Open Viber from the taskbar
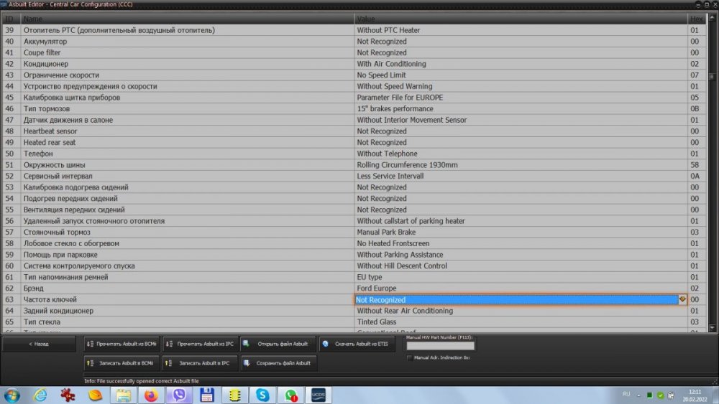 click(178, 395)
